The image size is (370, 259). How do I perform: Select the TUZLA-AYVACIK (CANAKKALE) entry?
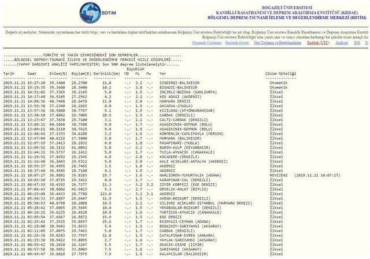187,152
